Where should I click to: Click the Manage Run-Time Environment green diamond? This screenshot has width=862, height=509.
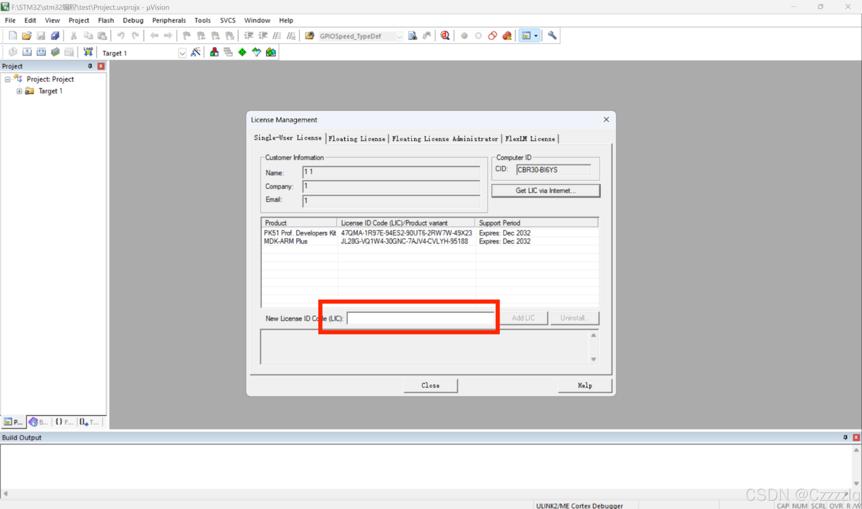click(242, 52)
